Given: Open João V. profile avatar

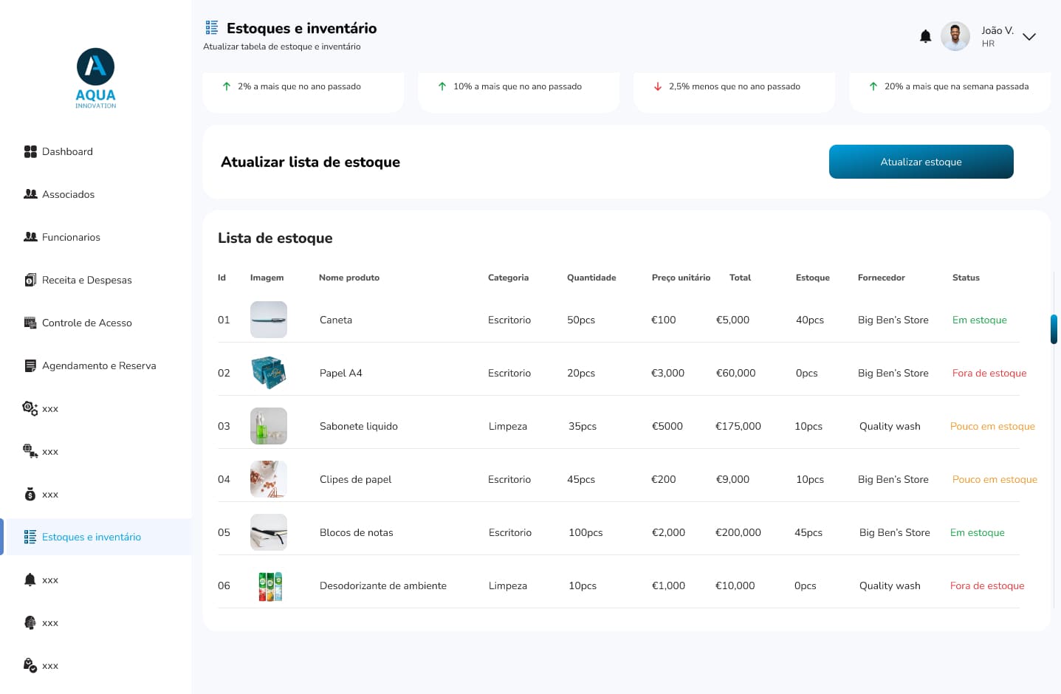Looking at the screenshot, I should 955,36.
